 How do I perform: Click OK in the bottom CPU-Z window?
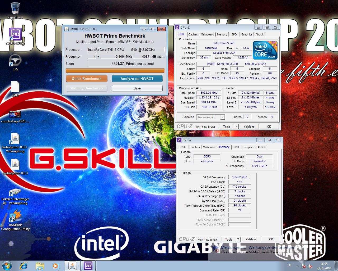[x=271, y=239]
